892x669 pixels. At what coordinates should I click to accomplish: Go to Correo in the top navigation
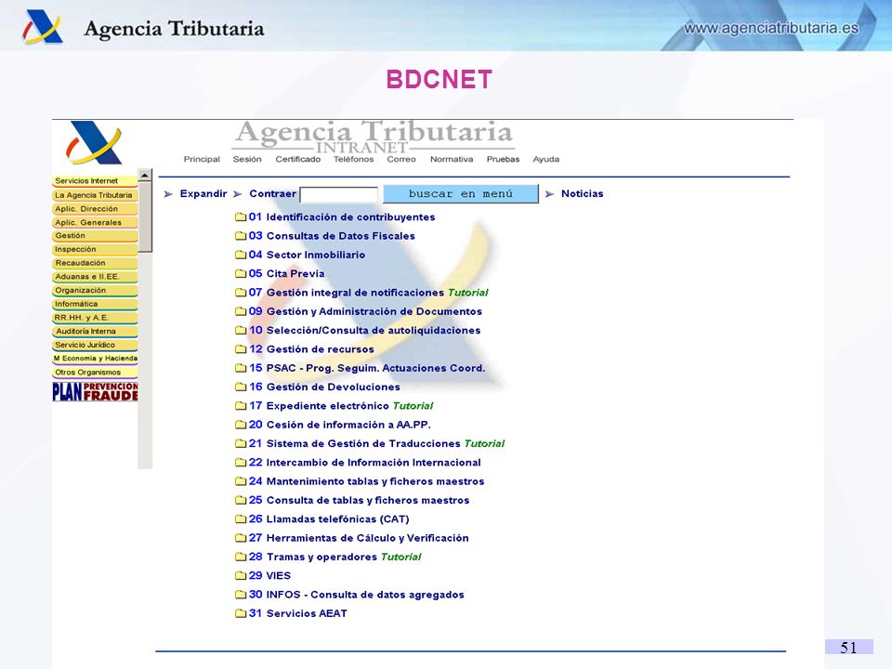pyautogui.click(x=401, y=159)
